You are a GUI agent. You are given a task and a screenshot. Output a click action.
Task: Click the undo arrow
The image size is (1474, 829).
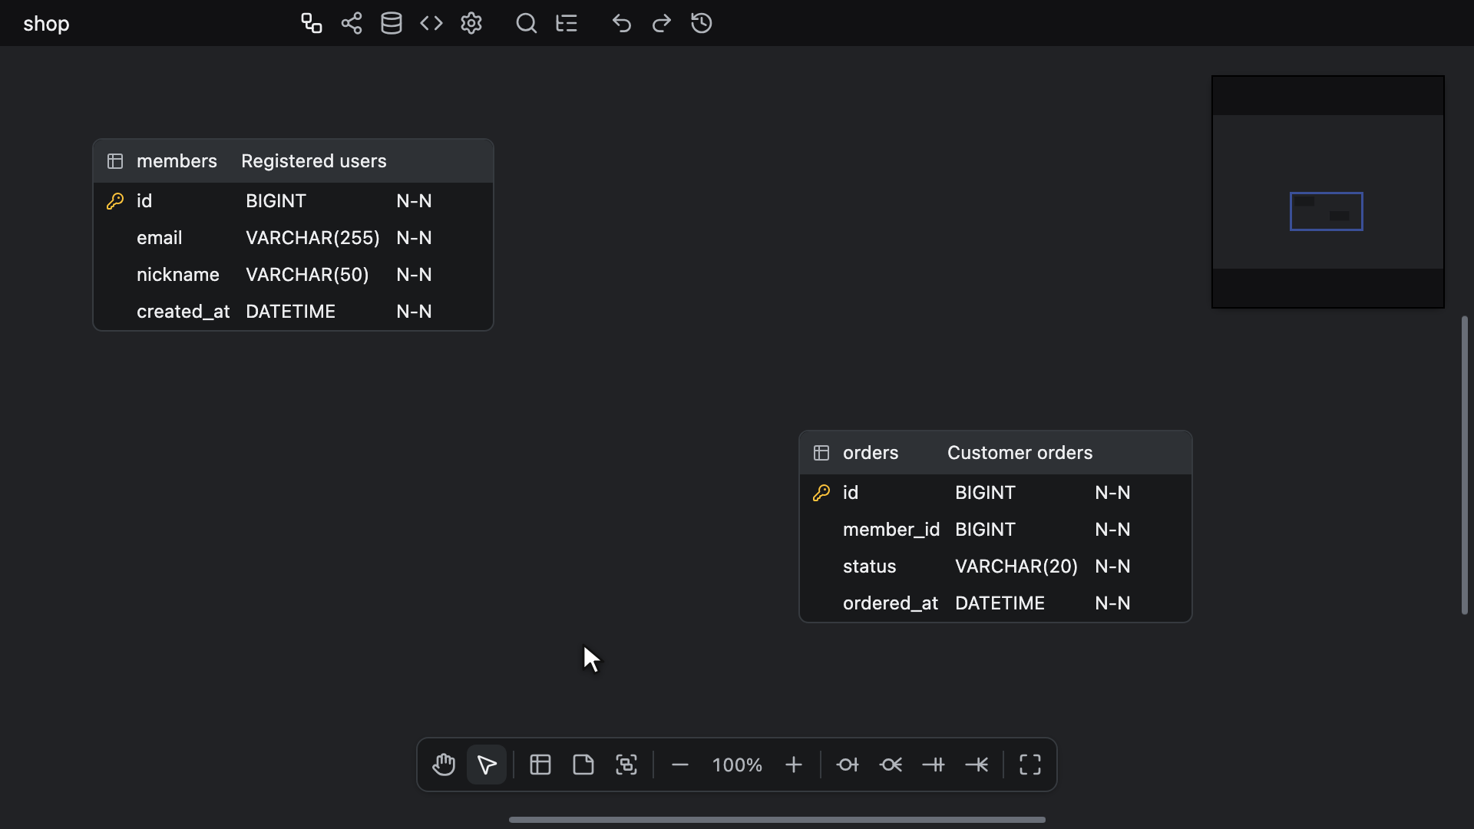coord(622,23)
